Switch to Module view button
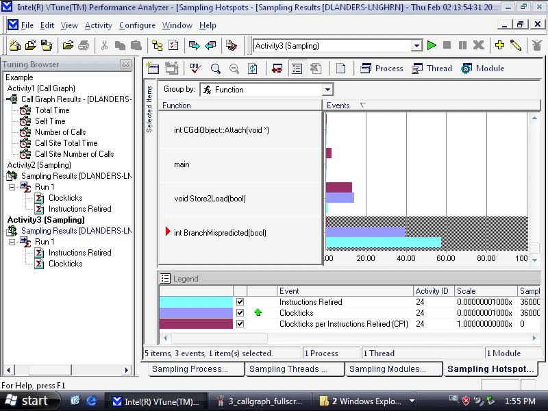The width and height of the screenshot is (548, 411). click(482, 68)
